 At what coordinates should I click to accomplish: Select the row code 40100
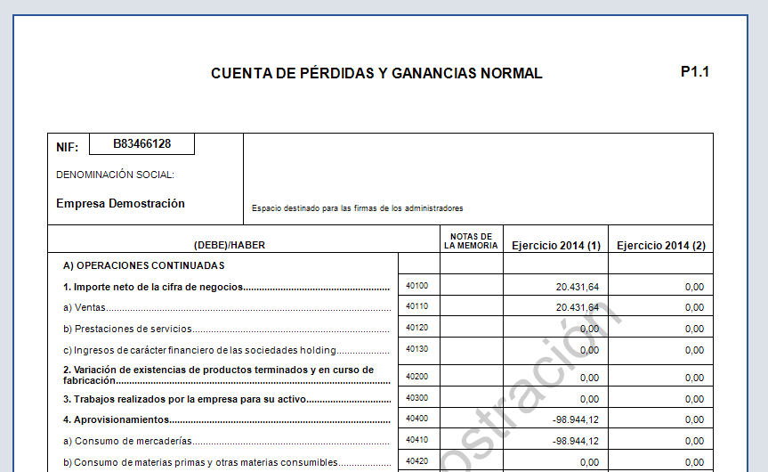tap(416, 285)
